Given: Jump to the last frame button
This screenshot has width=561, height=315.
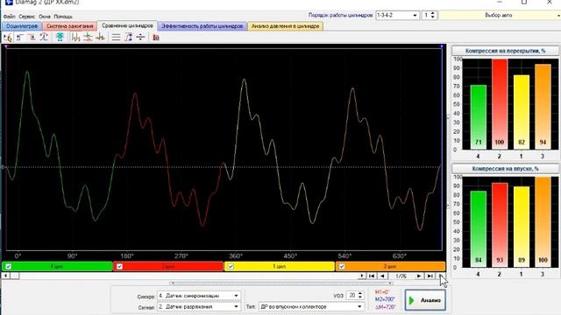Looking at the screenshot, I should (430, 276).
